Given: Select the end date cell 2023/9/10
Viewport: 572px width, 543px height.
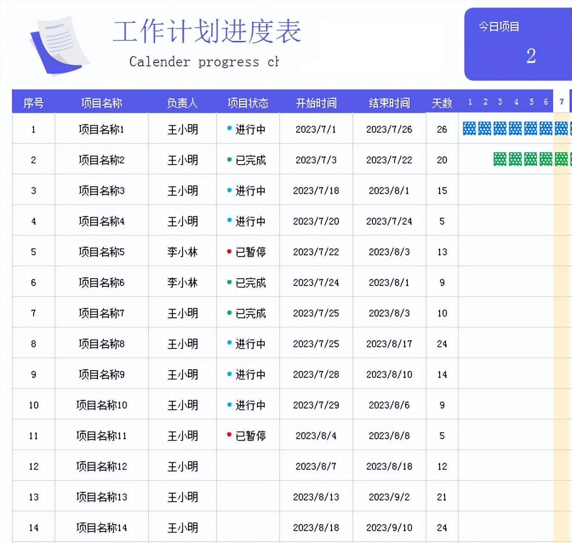Looking at the screenshot, I should click(389, 527).
